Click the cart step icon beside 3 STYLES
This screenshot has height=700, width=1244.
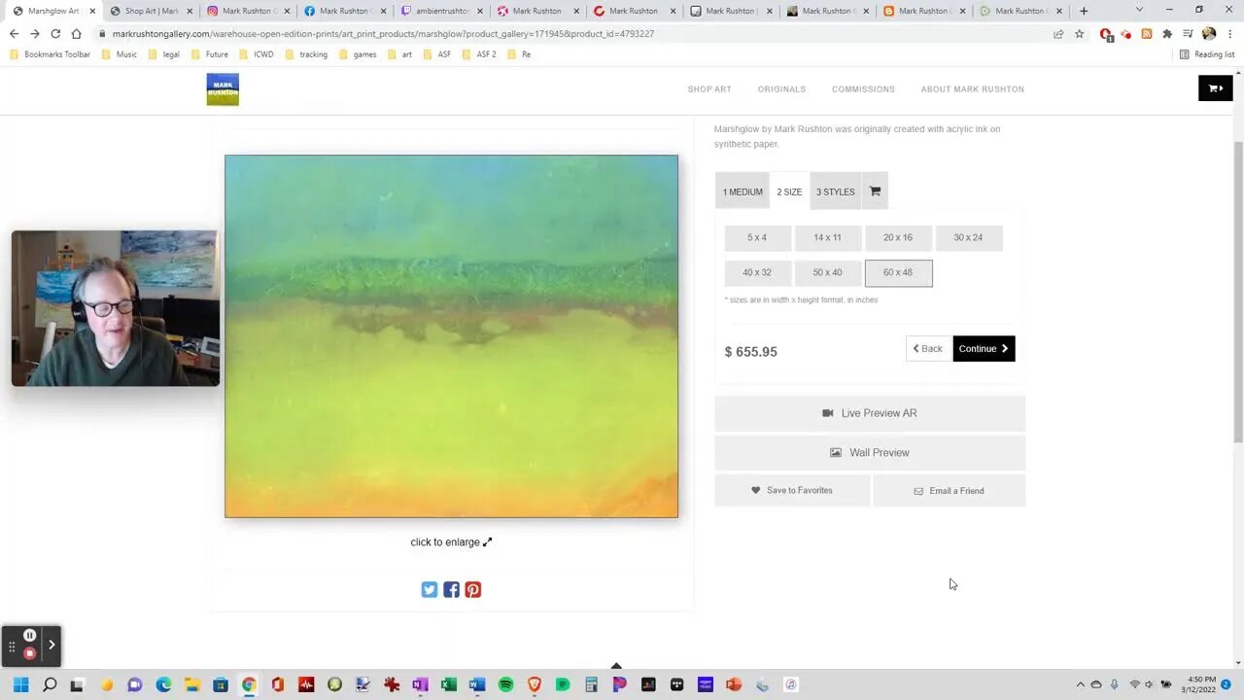tap(875, 192)
